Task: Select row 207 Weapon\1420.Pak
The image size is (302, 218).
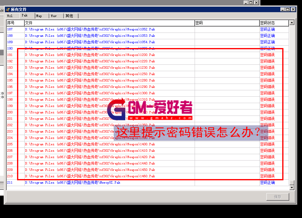Action: pos(148,157)
